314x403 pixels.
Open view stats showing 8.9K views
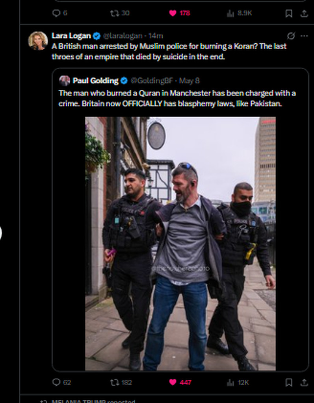[230, 13]
